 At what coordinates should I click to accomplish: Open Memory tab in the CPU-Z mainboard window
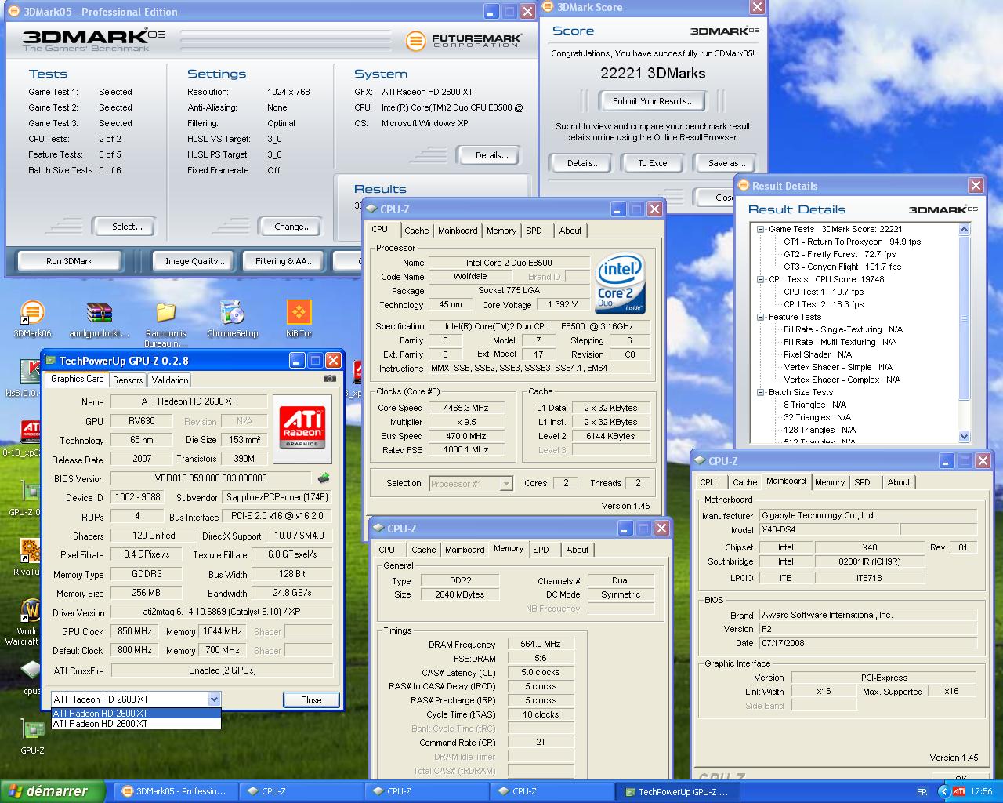830,482
